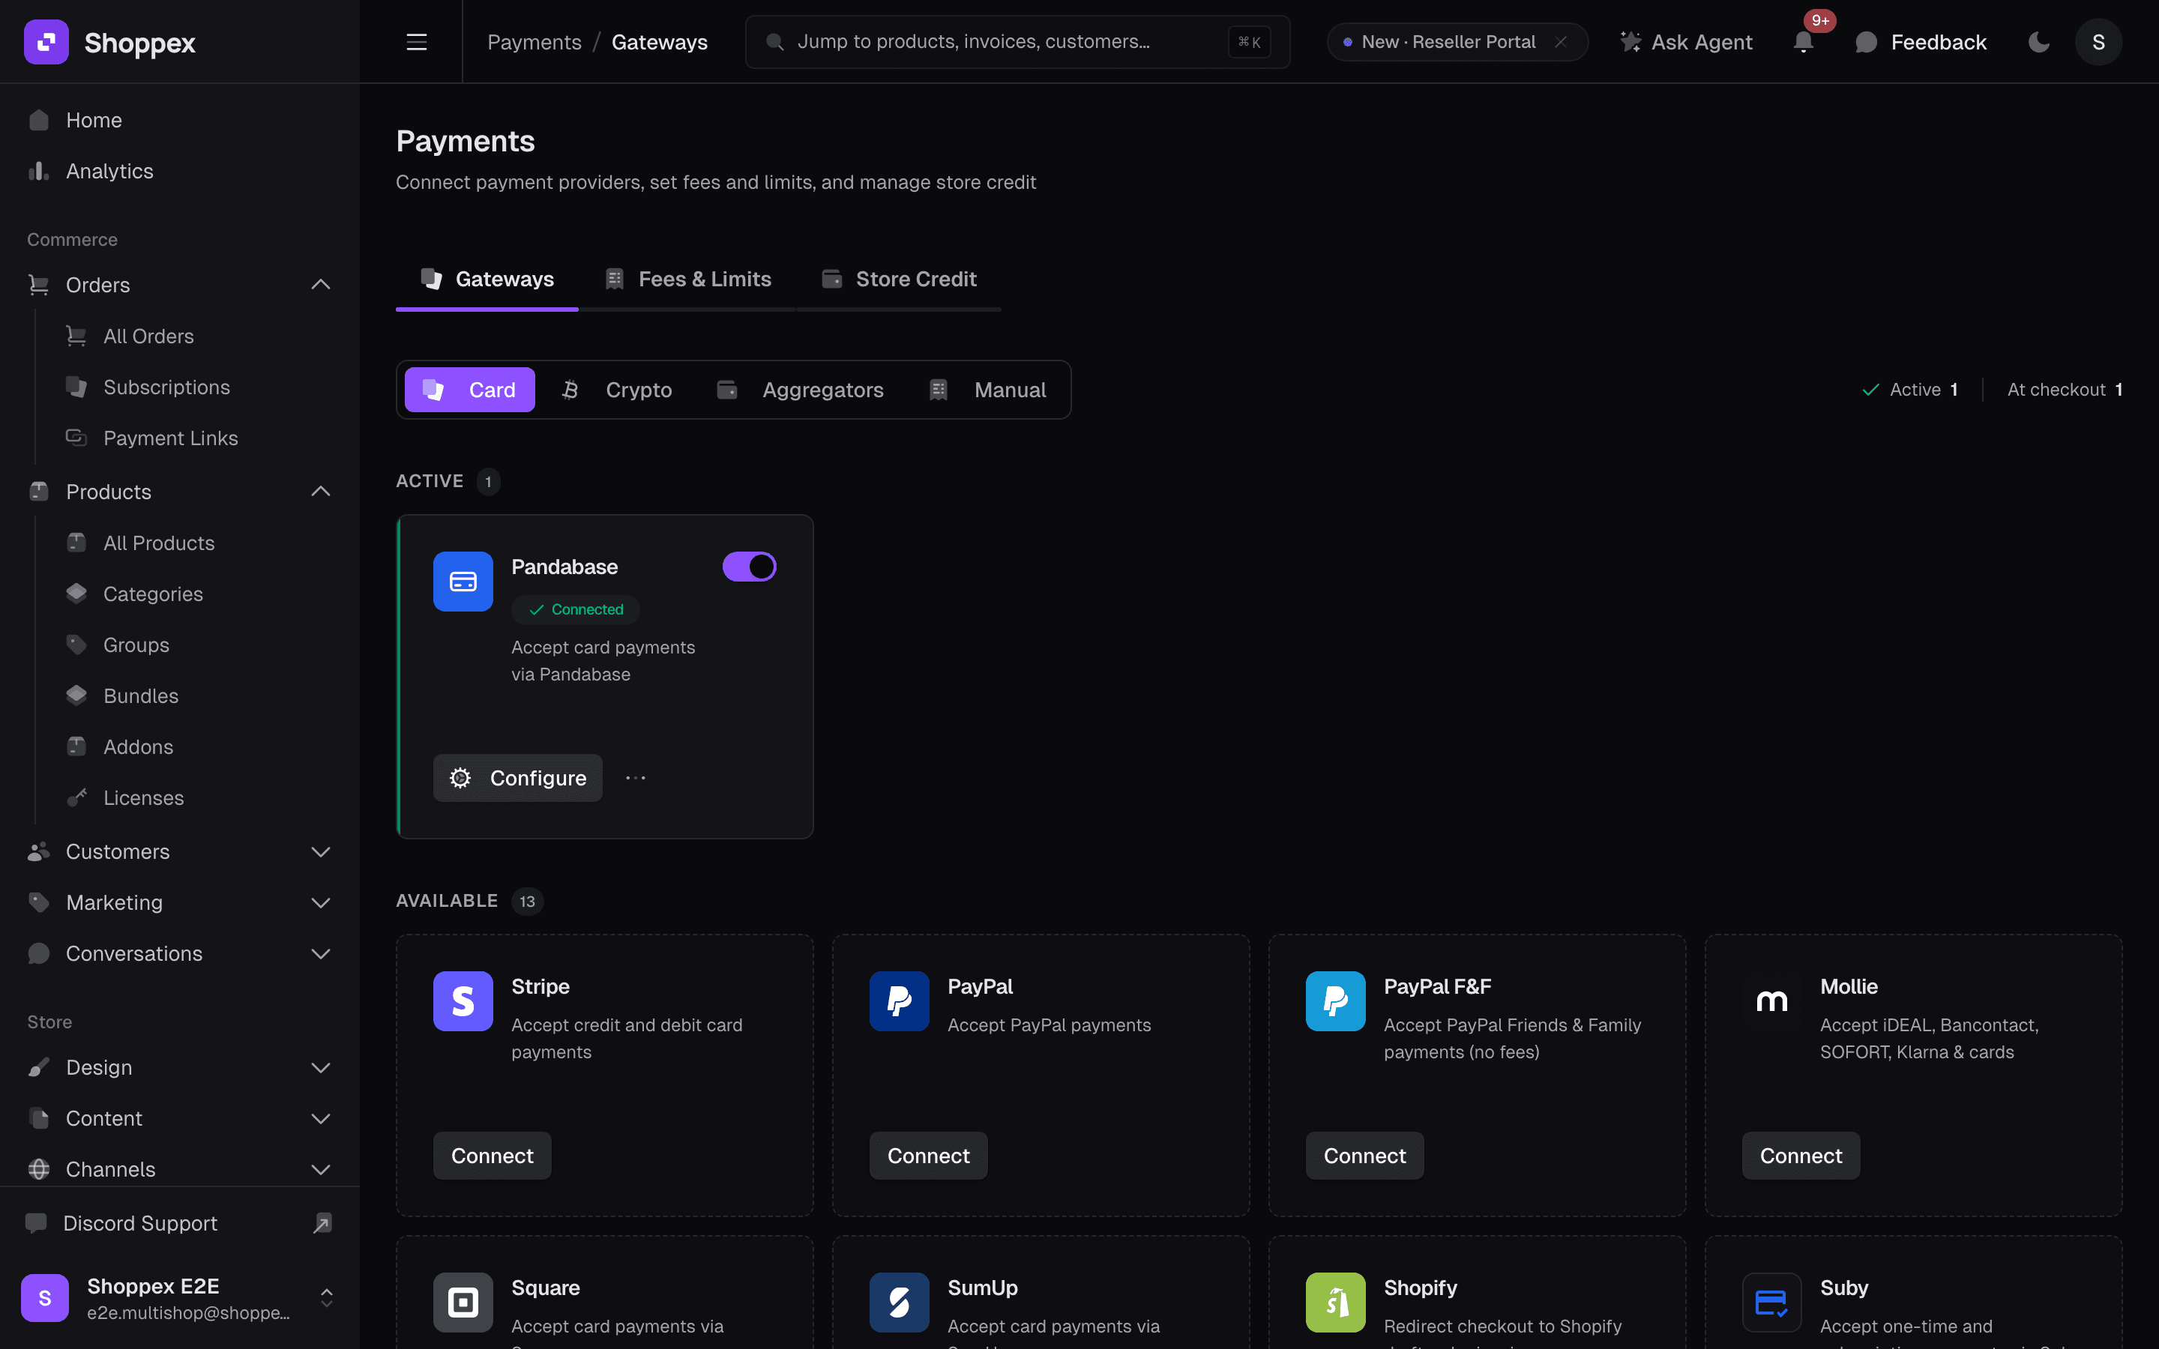Configure the Pandabase gateway

coord(517,778)
